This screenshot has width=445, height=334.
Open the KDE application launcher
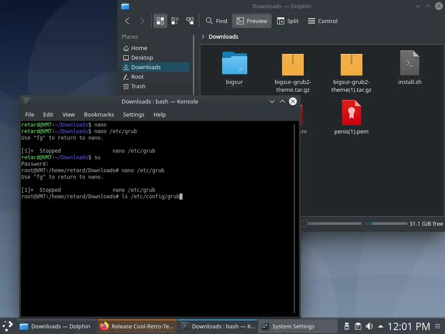8,326
